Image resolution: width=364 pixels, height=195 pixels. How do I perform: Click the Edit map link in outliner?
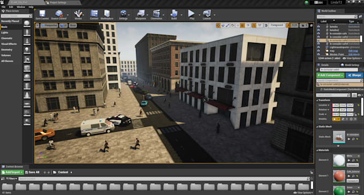tap(353, 51)
